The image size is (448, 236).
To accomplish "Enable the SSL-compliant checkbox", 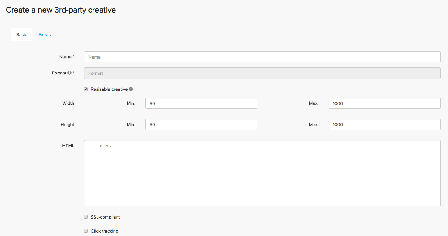I will tap(86, 217).
